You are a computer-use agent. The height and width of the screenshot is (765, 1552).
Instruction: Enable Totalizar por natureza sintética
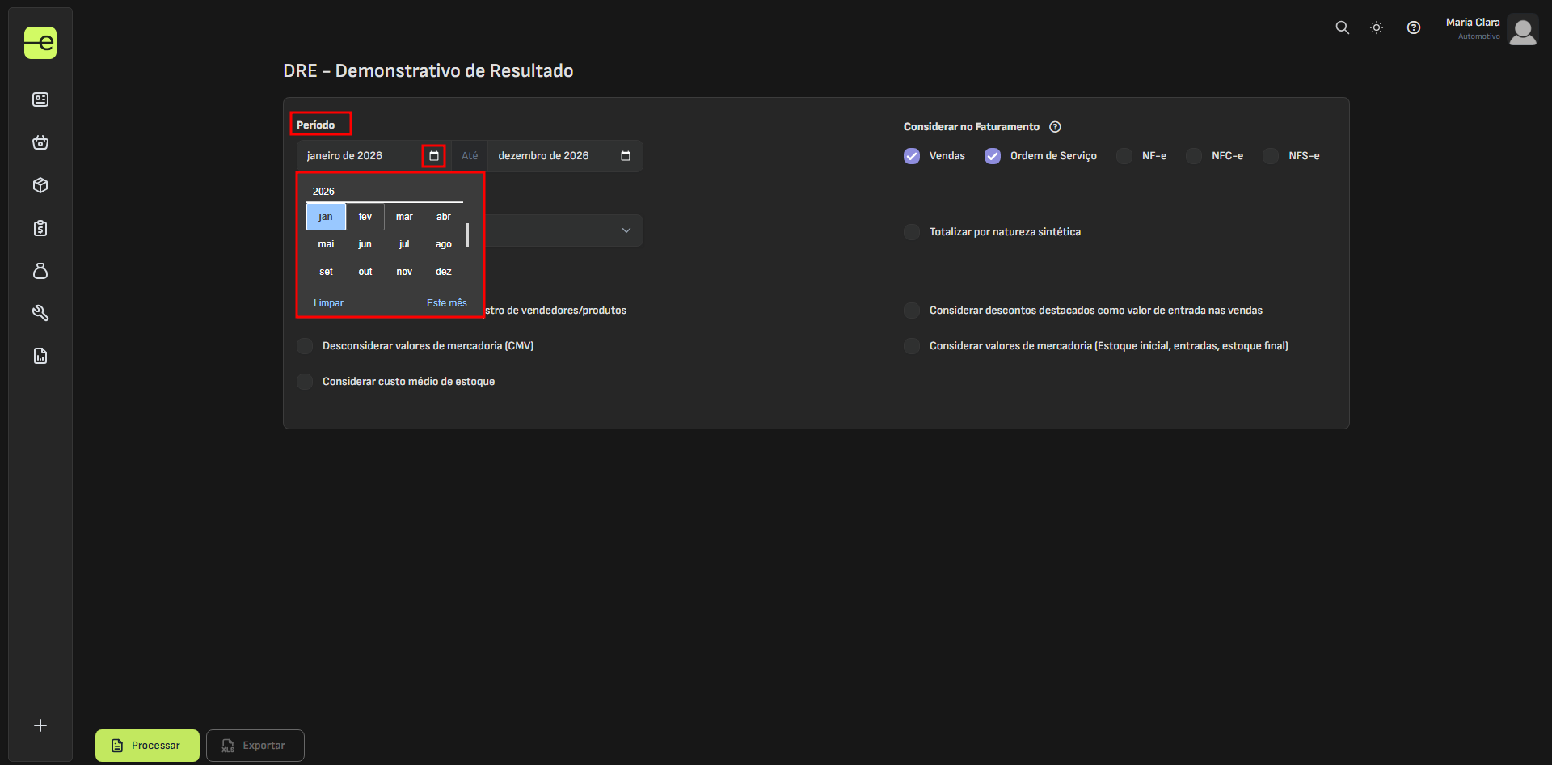[912, 232]
